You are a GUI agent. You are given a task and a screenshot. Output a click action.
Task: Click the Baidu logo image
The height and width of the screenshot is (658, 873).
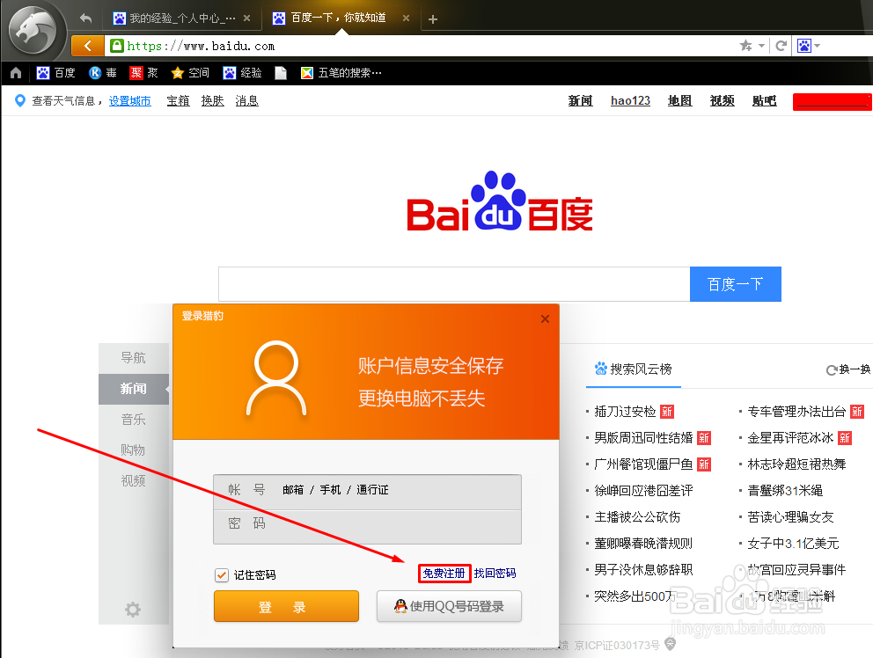click(500, 201)
